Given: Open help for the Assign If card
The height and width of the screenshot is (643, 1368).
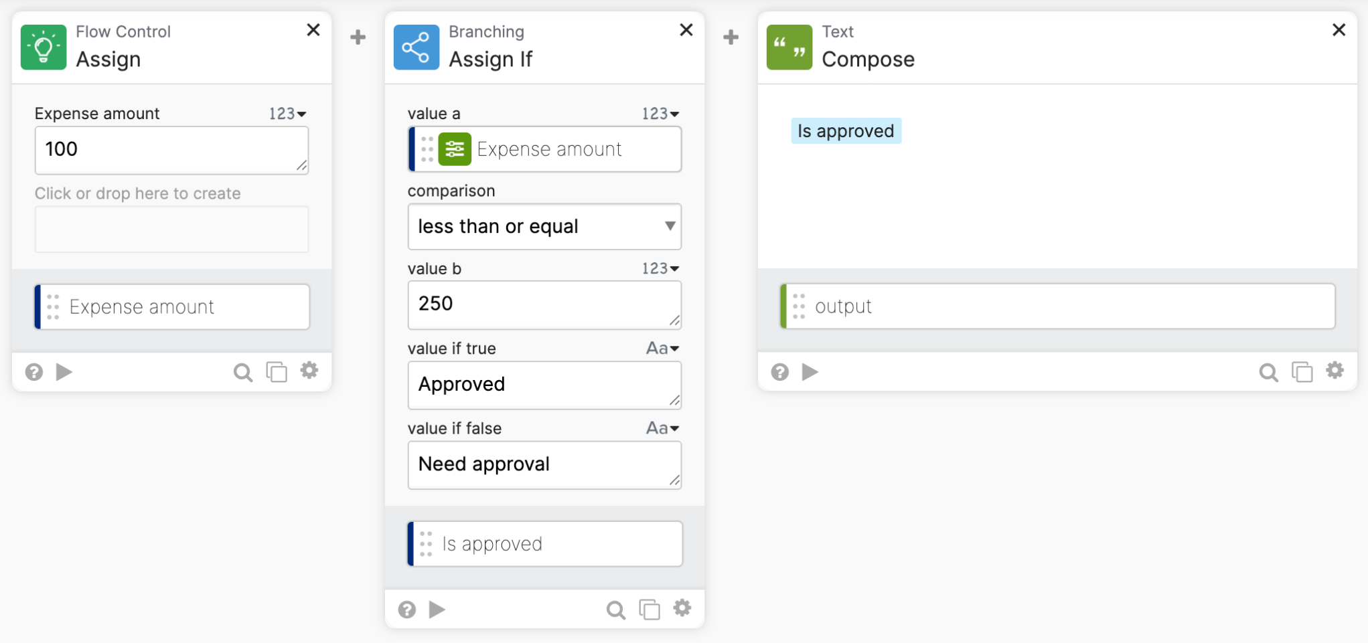Looking at the screenshot, I should [x=407, y=610].
